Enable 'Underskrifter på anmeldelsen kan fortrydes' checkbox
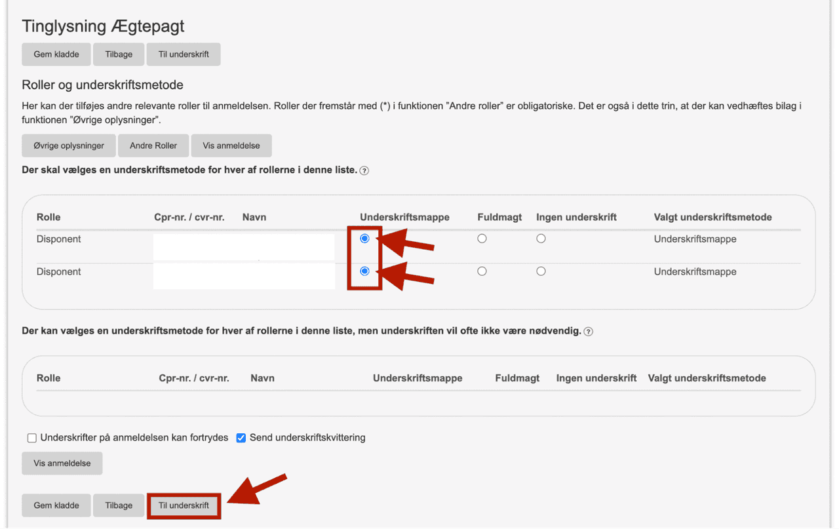The height and width of the screenshot is (529, 839). point(31,438)
